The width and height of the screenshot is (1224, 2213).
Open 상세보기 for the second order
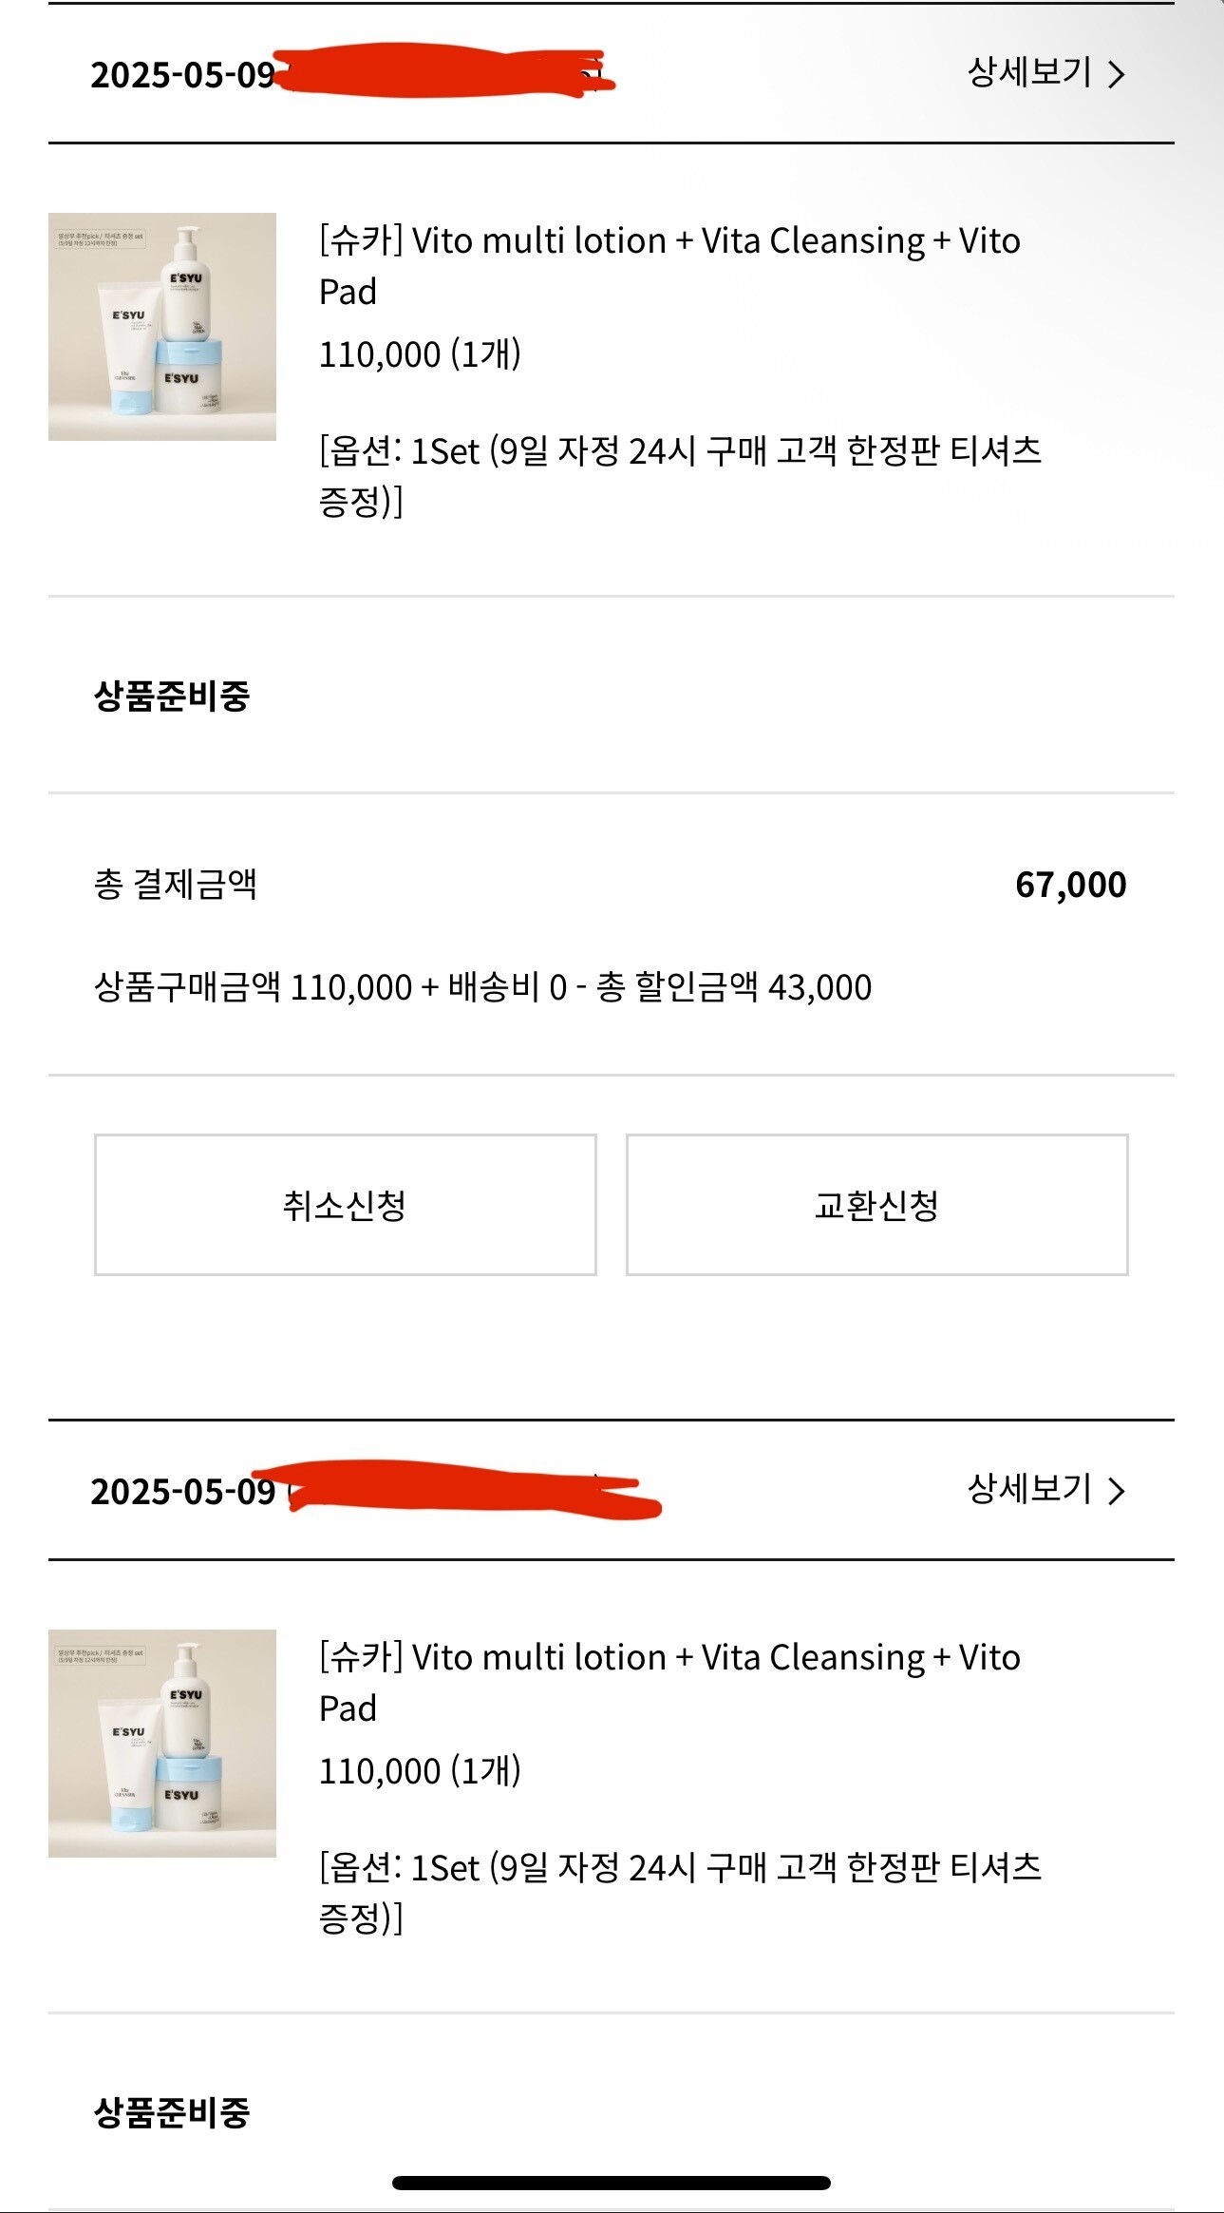point(1030,1489)
